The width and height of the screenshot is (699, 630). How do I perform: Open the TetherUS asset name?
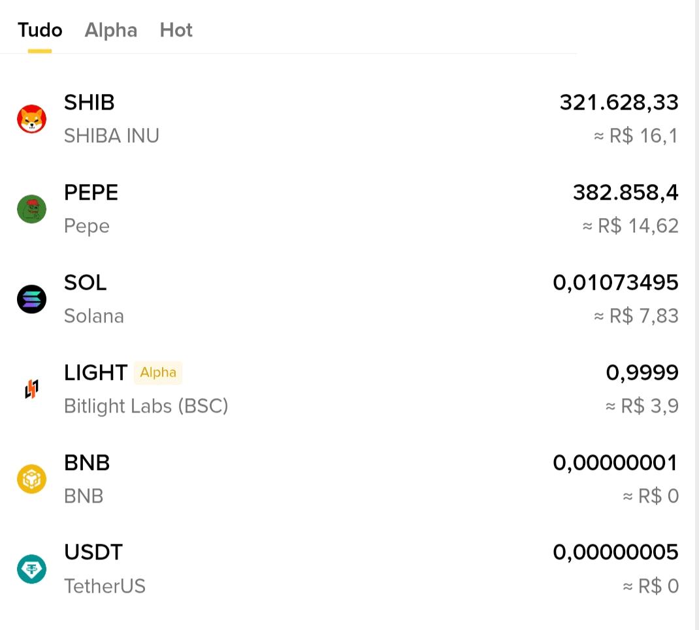pyautogui.click(x=105, y=586)
